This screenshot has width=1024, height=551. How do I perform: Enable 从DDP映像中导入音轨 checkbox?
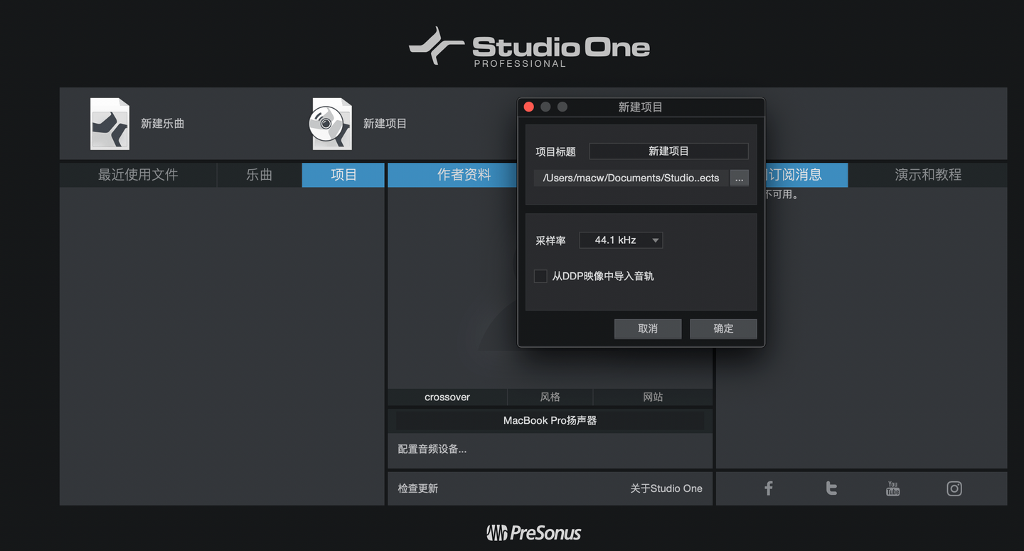[x=540, y=276]
